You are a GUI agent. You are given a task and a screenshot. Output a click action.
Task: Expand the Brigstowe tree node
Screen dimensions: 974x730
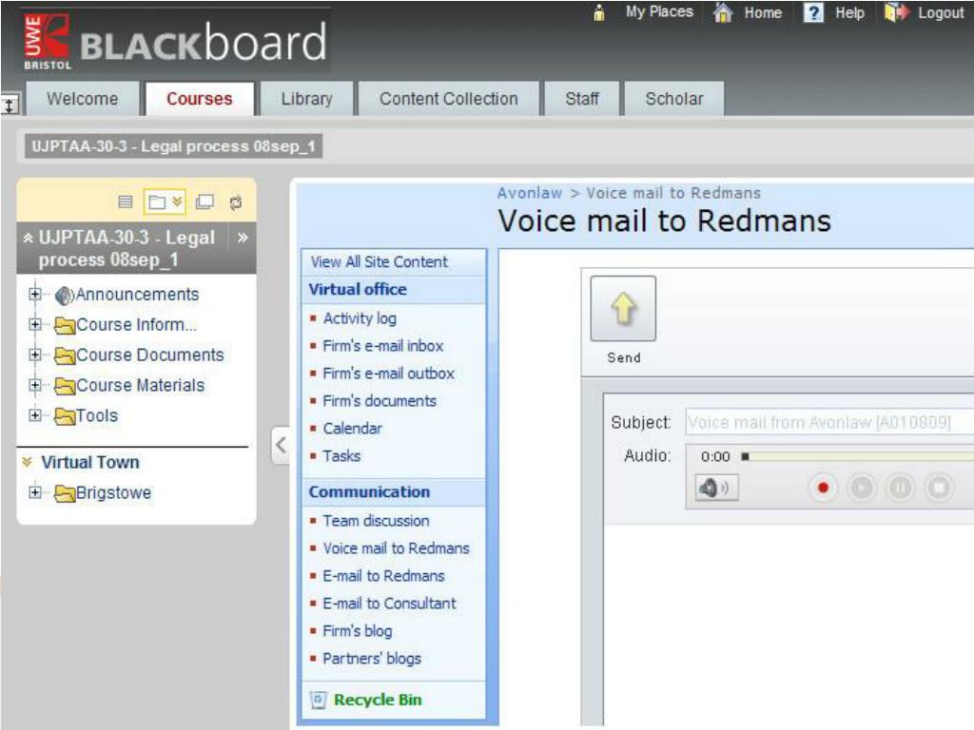click(x=35, y=492)
